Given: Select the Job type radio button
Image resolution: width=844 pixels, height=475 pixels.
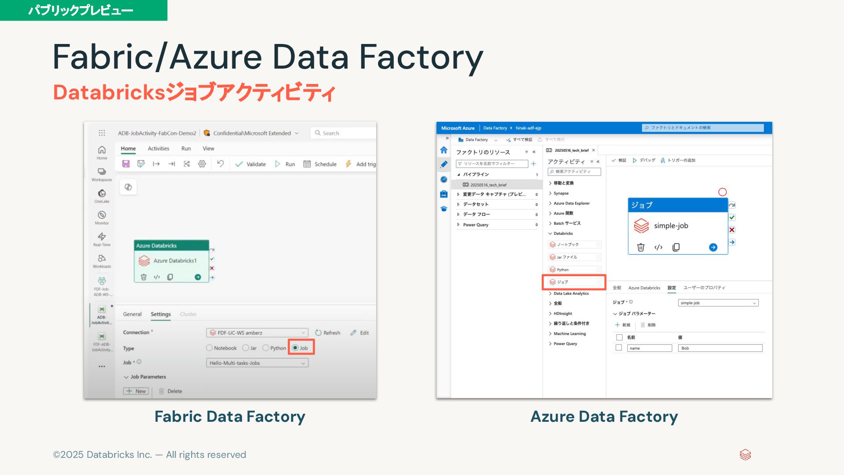Looking at the screenshot, I should (295, 348).
